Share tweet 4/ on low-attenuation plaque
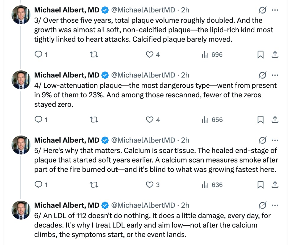291x245 pixels. [275, 120]
